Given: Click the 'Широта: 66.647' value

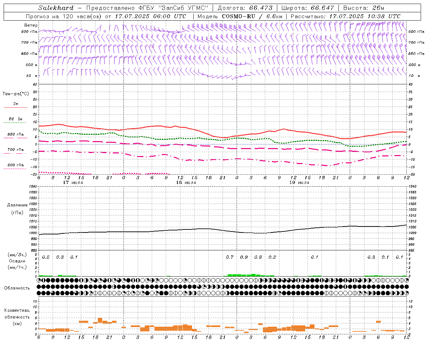Looking at the screenshot, I should tap(308, 8).
